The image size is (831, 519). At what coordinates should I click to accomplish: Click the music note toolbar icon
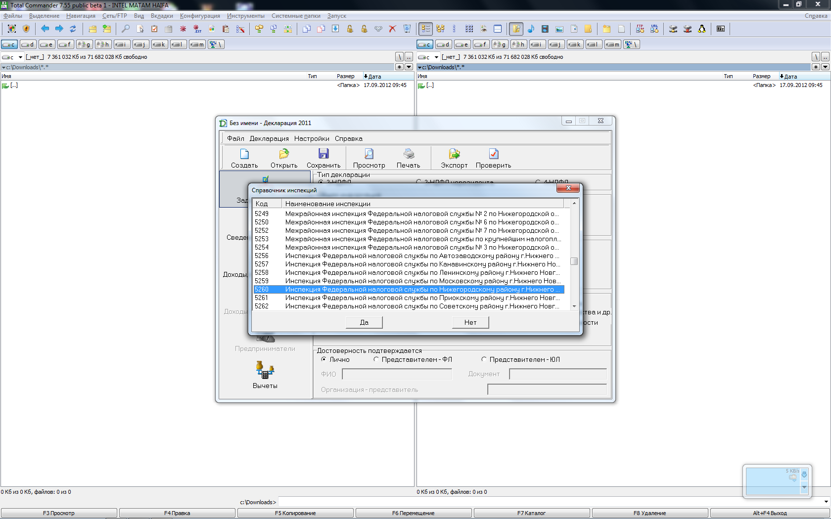coord(531,29)
